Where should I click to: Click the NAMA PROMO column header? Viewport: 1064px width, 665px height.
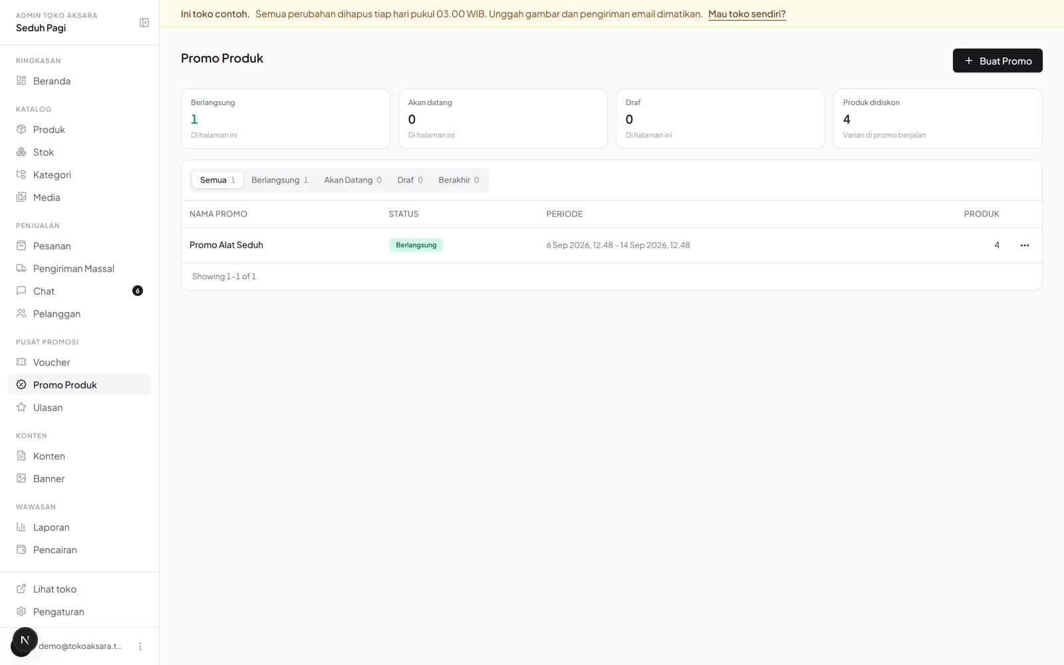218,214
